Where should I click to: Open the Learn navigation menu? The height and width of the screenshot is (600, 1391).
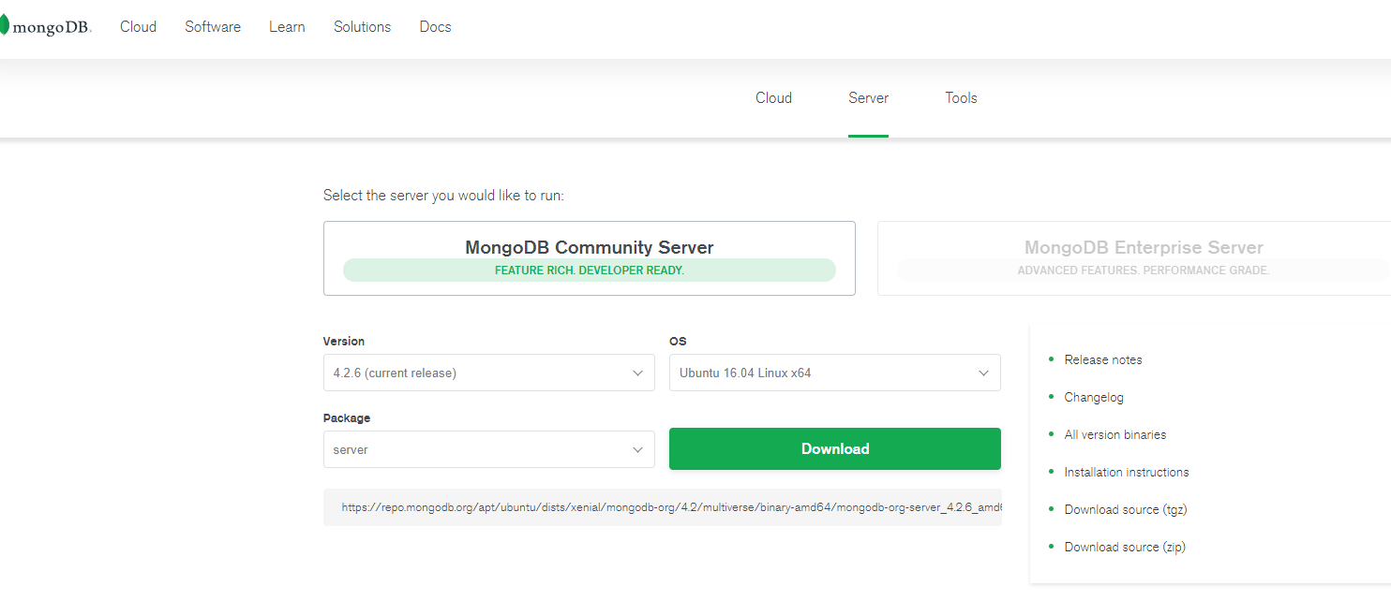tap(287, 27)
